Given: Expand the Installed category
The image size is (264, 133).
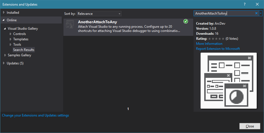Looking at the screenshot, I should click(x=4, y=12).
